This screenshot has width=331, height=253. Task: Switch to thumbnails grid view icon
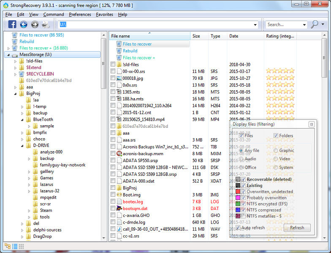pos(21,246)
